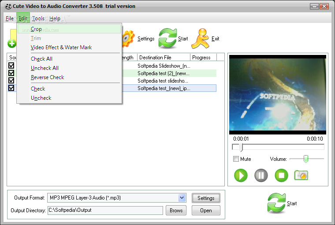Click the Settings button beside Output Format
Screen dimensions: 335x225
click(x=206, y=198)
